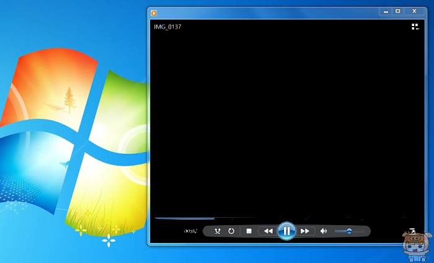Screen dimensions: 434x263
Task: Click the full screen view icon
Action: coord(412,231)
